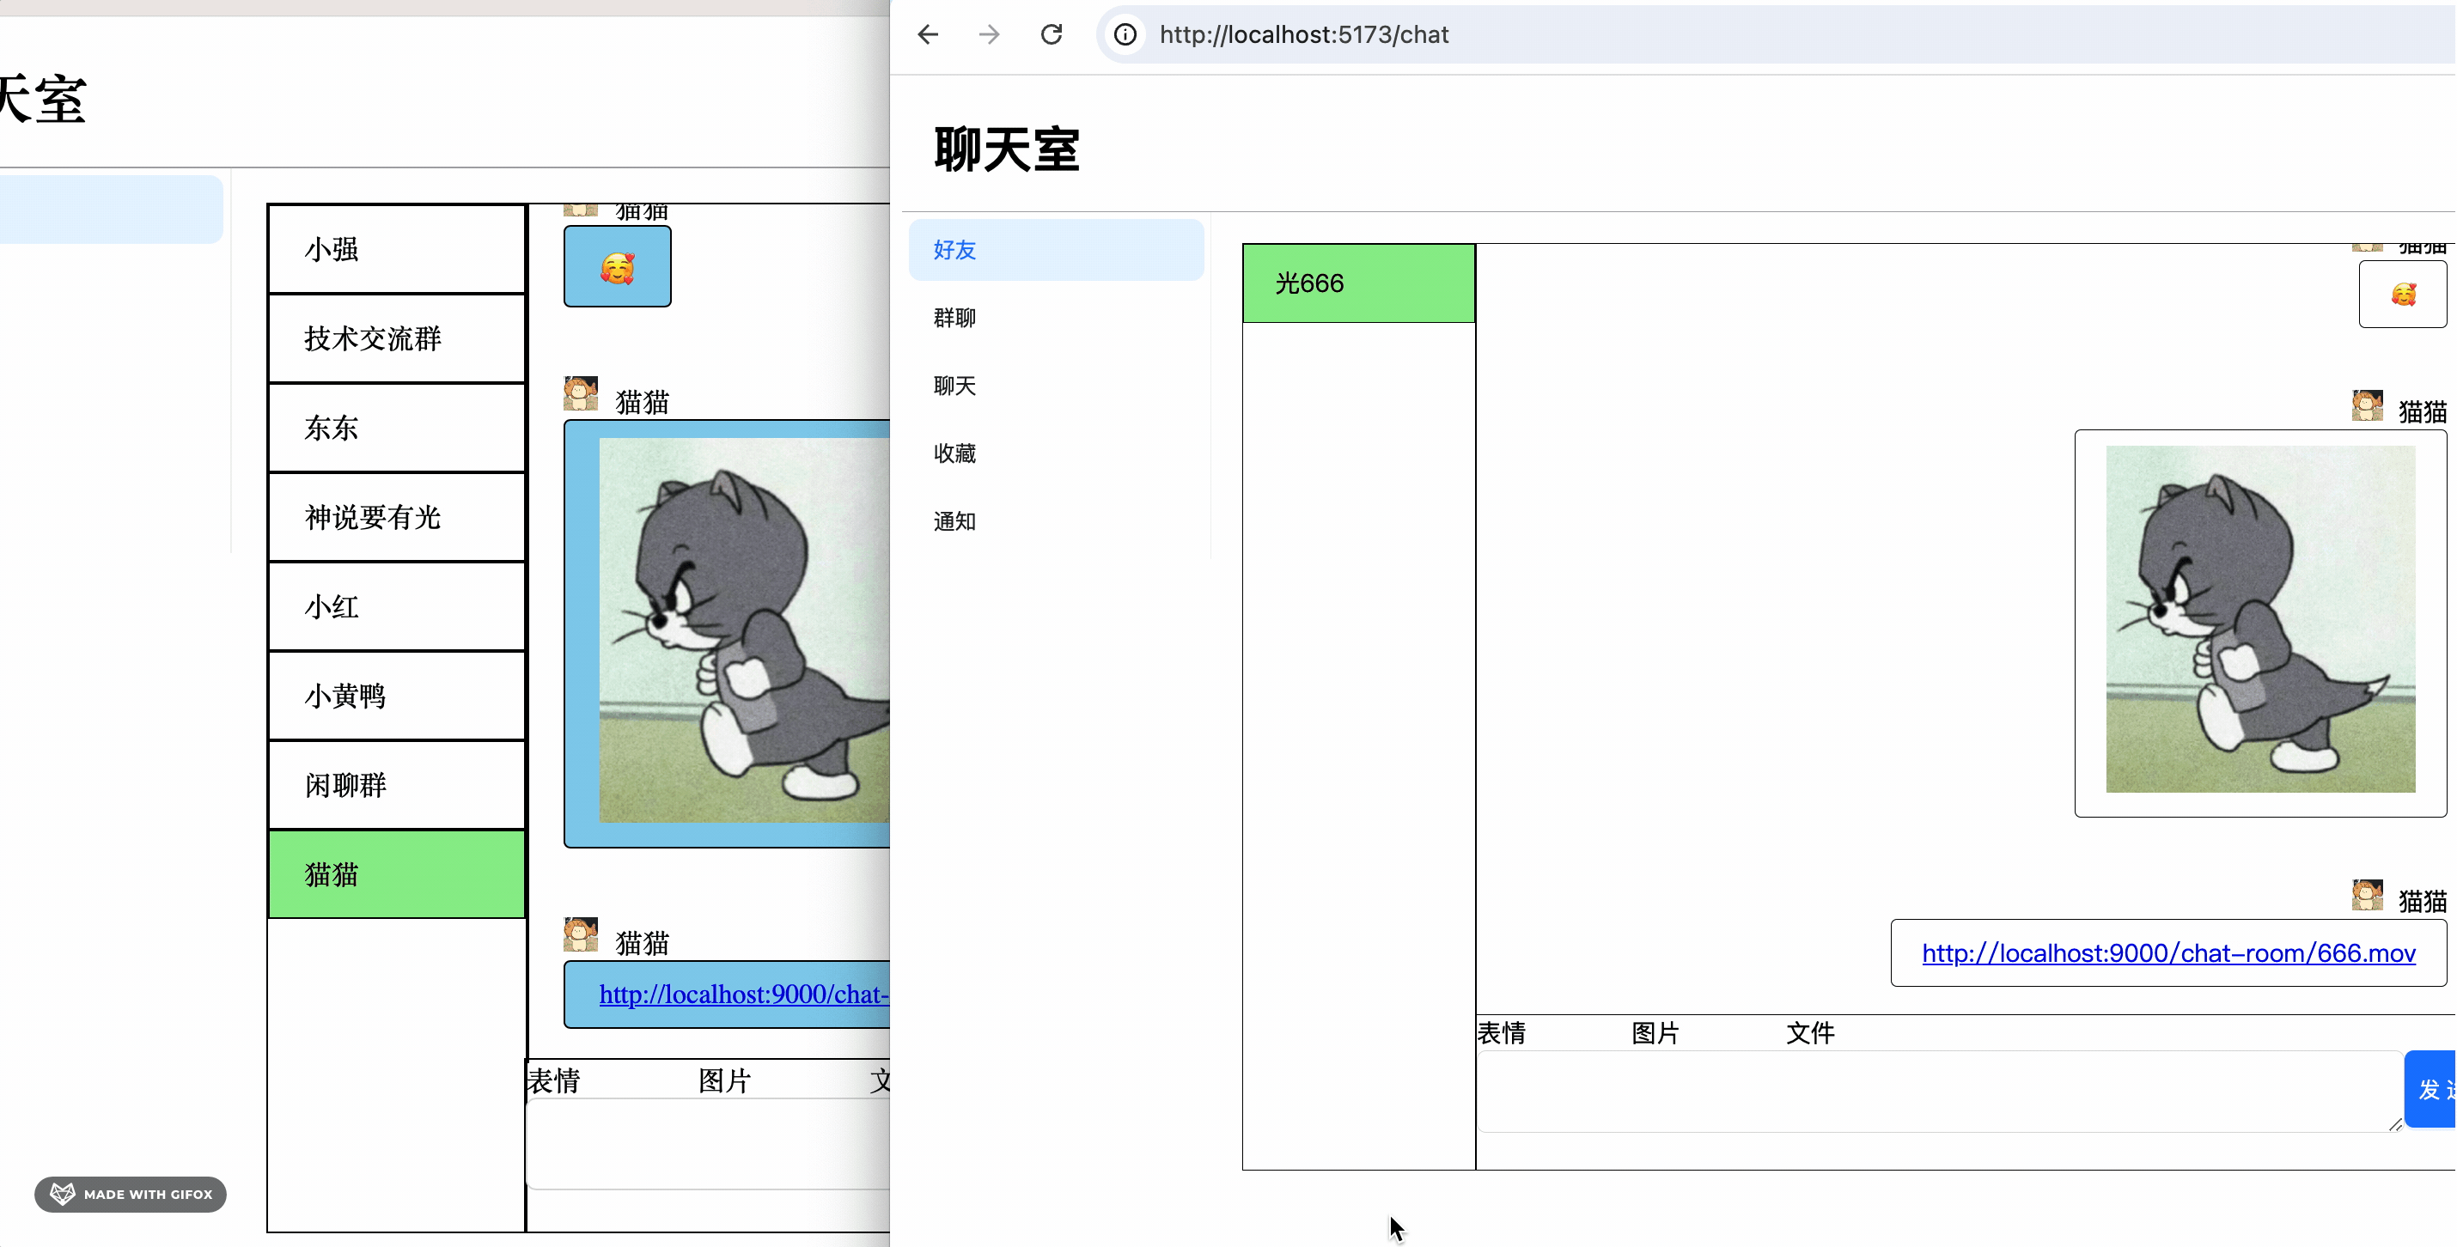Go to the 通知 section
The image size is (2457, 1247).
[954, 521]
